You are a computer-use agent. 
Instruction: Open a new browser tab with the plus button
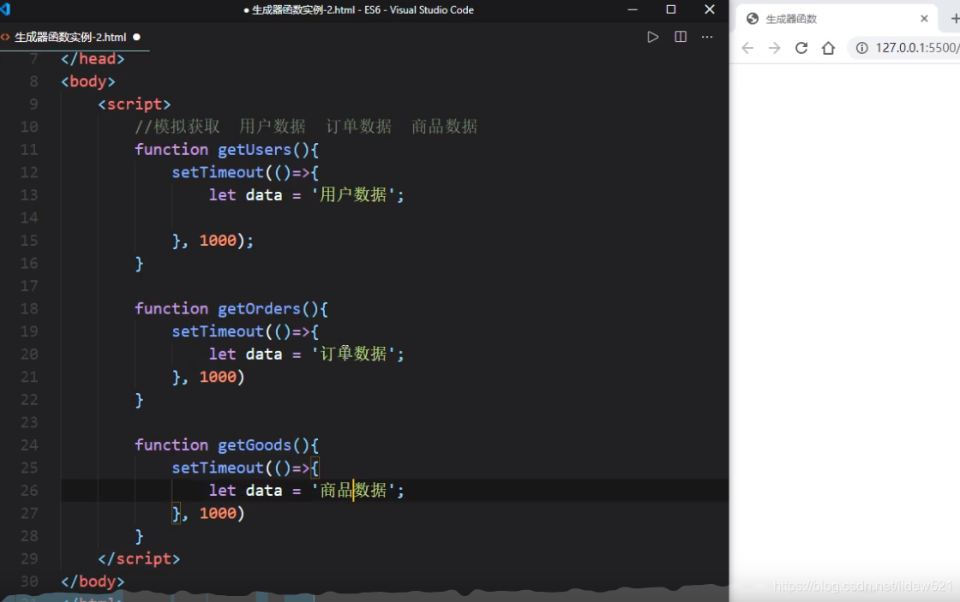952,17
